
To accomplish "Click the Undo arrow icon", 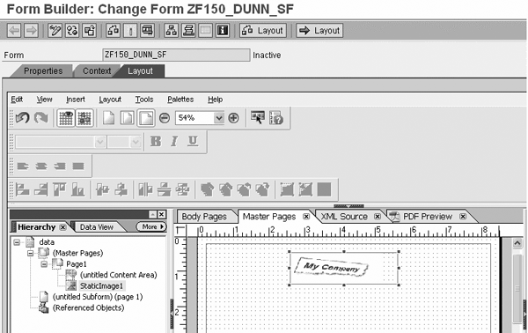I will [x=22, y=118].
